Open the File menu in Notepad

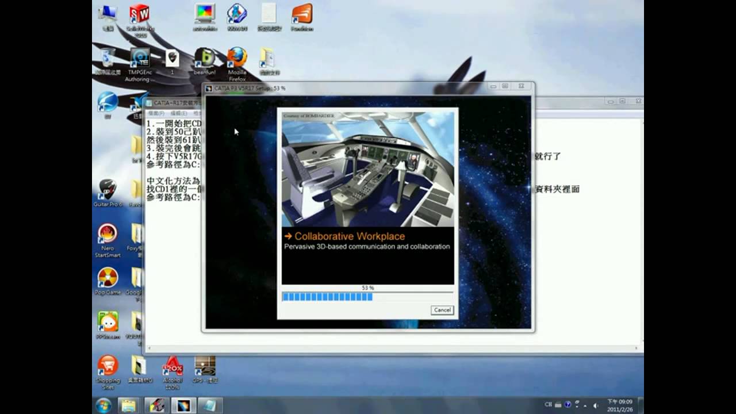click(156, 113)
